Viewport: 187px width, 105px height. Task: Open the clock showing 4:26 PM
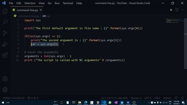(x=176, y=102)
